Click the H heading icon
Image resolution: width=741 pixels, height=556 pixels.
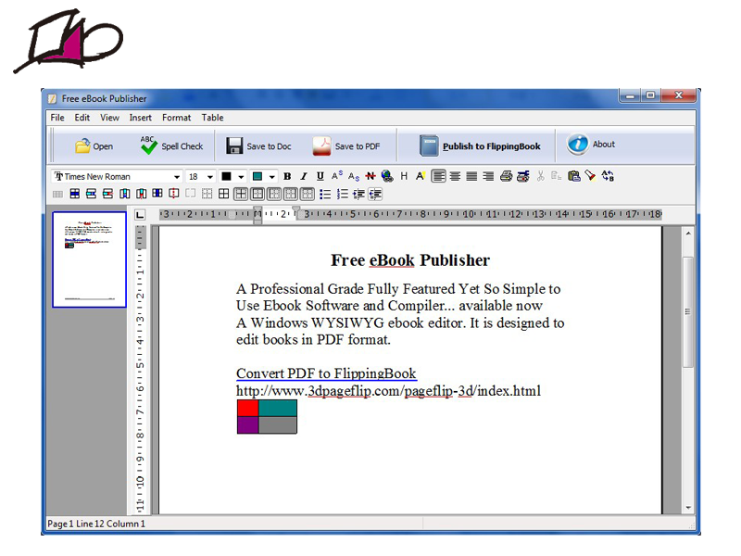404,176
